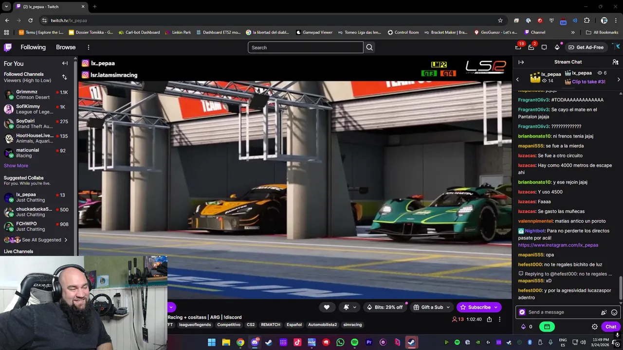Open chat community users list
Screen dimensions: 623x350
615,62
